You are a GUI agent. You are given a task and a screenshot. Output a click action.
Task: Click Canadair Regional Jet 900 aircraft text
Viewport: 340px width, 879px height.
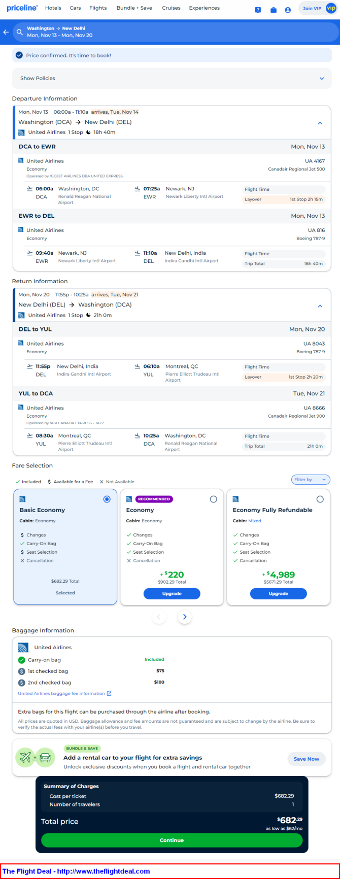296,416
